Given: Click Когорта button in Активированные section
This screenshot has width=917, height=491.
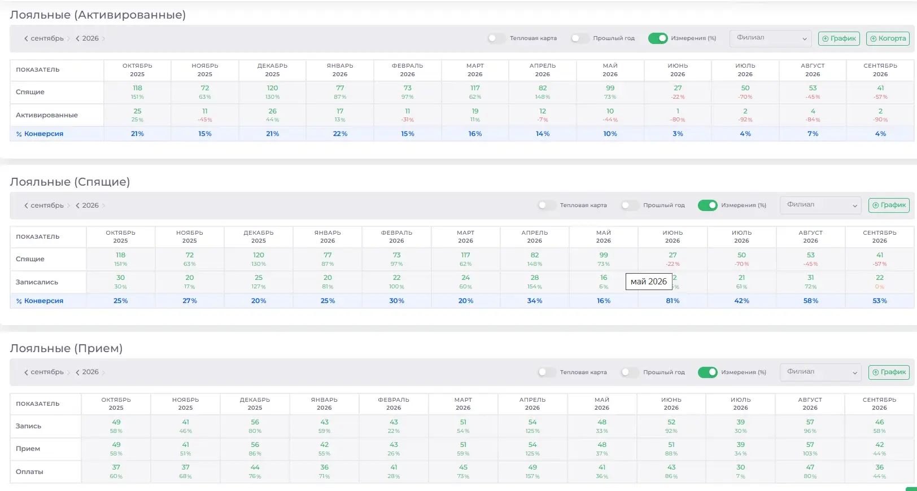Looking at the screenshot, I should point(888,38).
